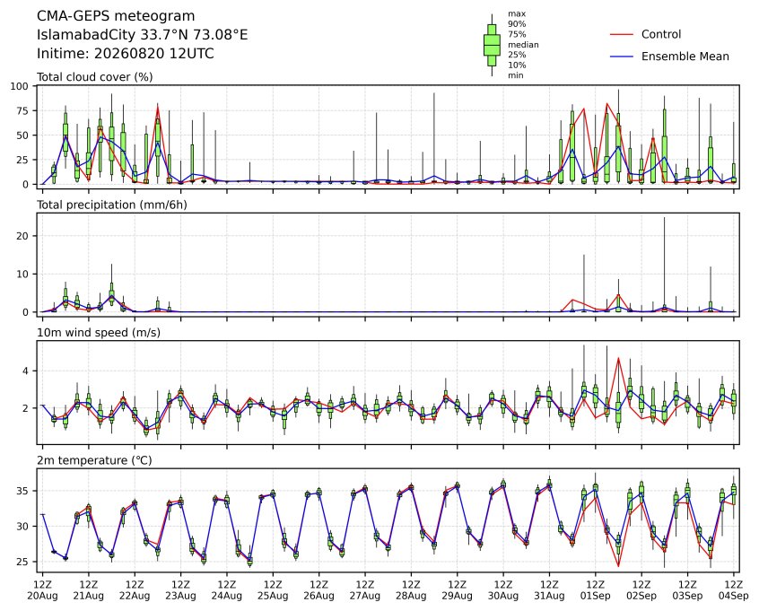Screen dimensions: 759x611
Task: Click the 12Z 25Aug axis label
Action: pos(273,590)
